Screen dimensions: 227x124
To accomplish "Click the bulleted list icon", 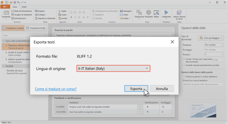I will tap(71, 12).
